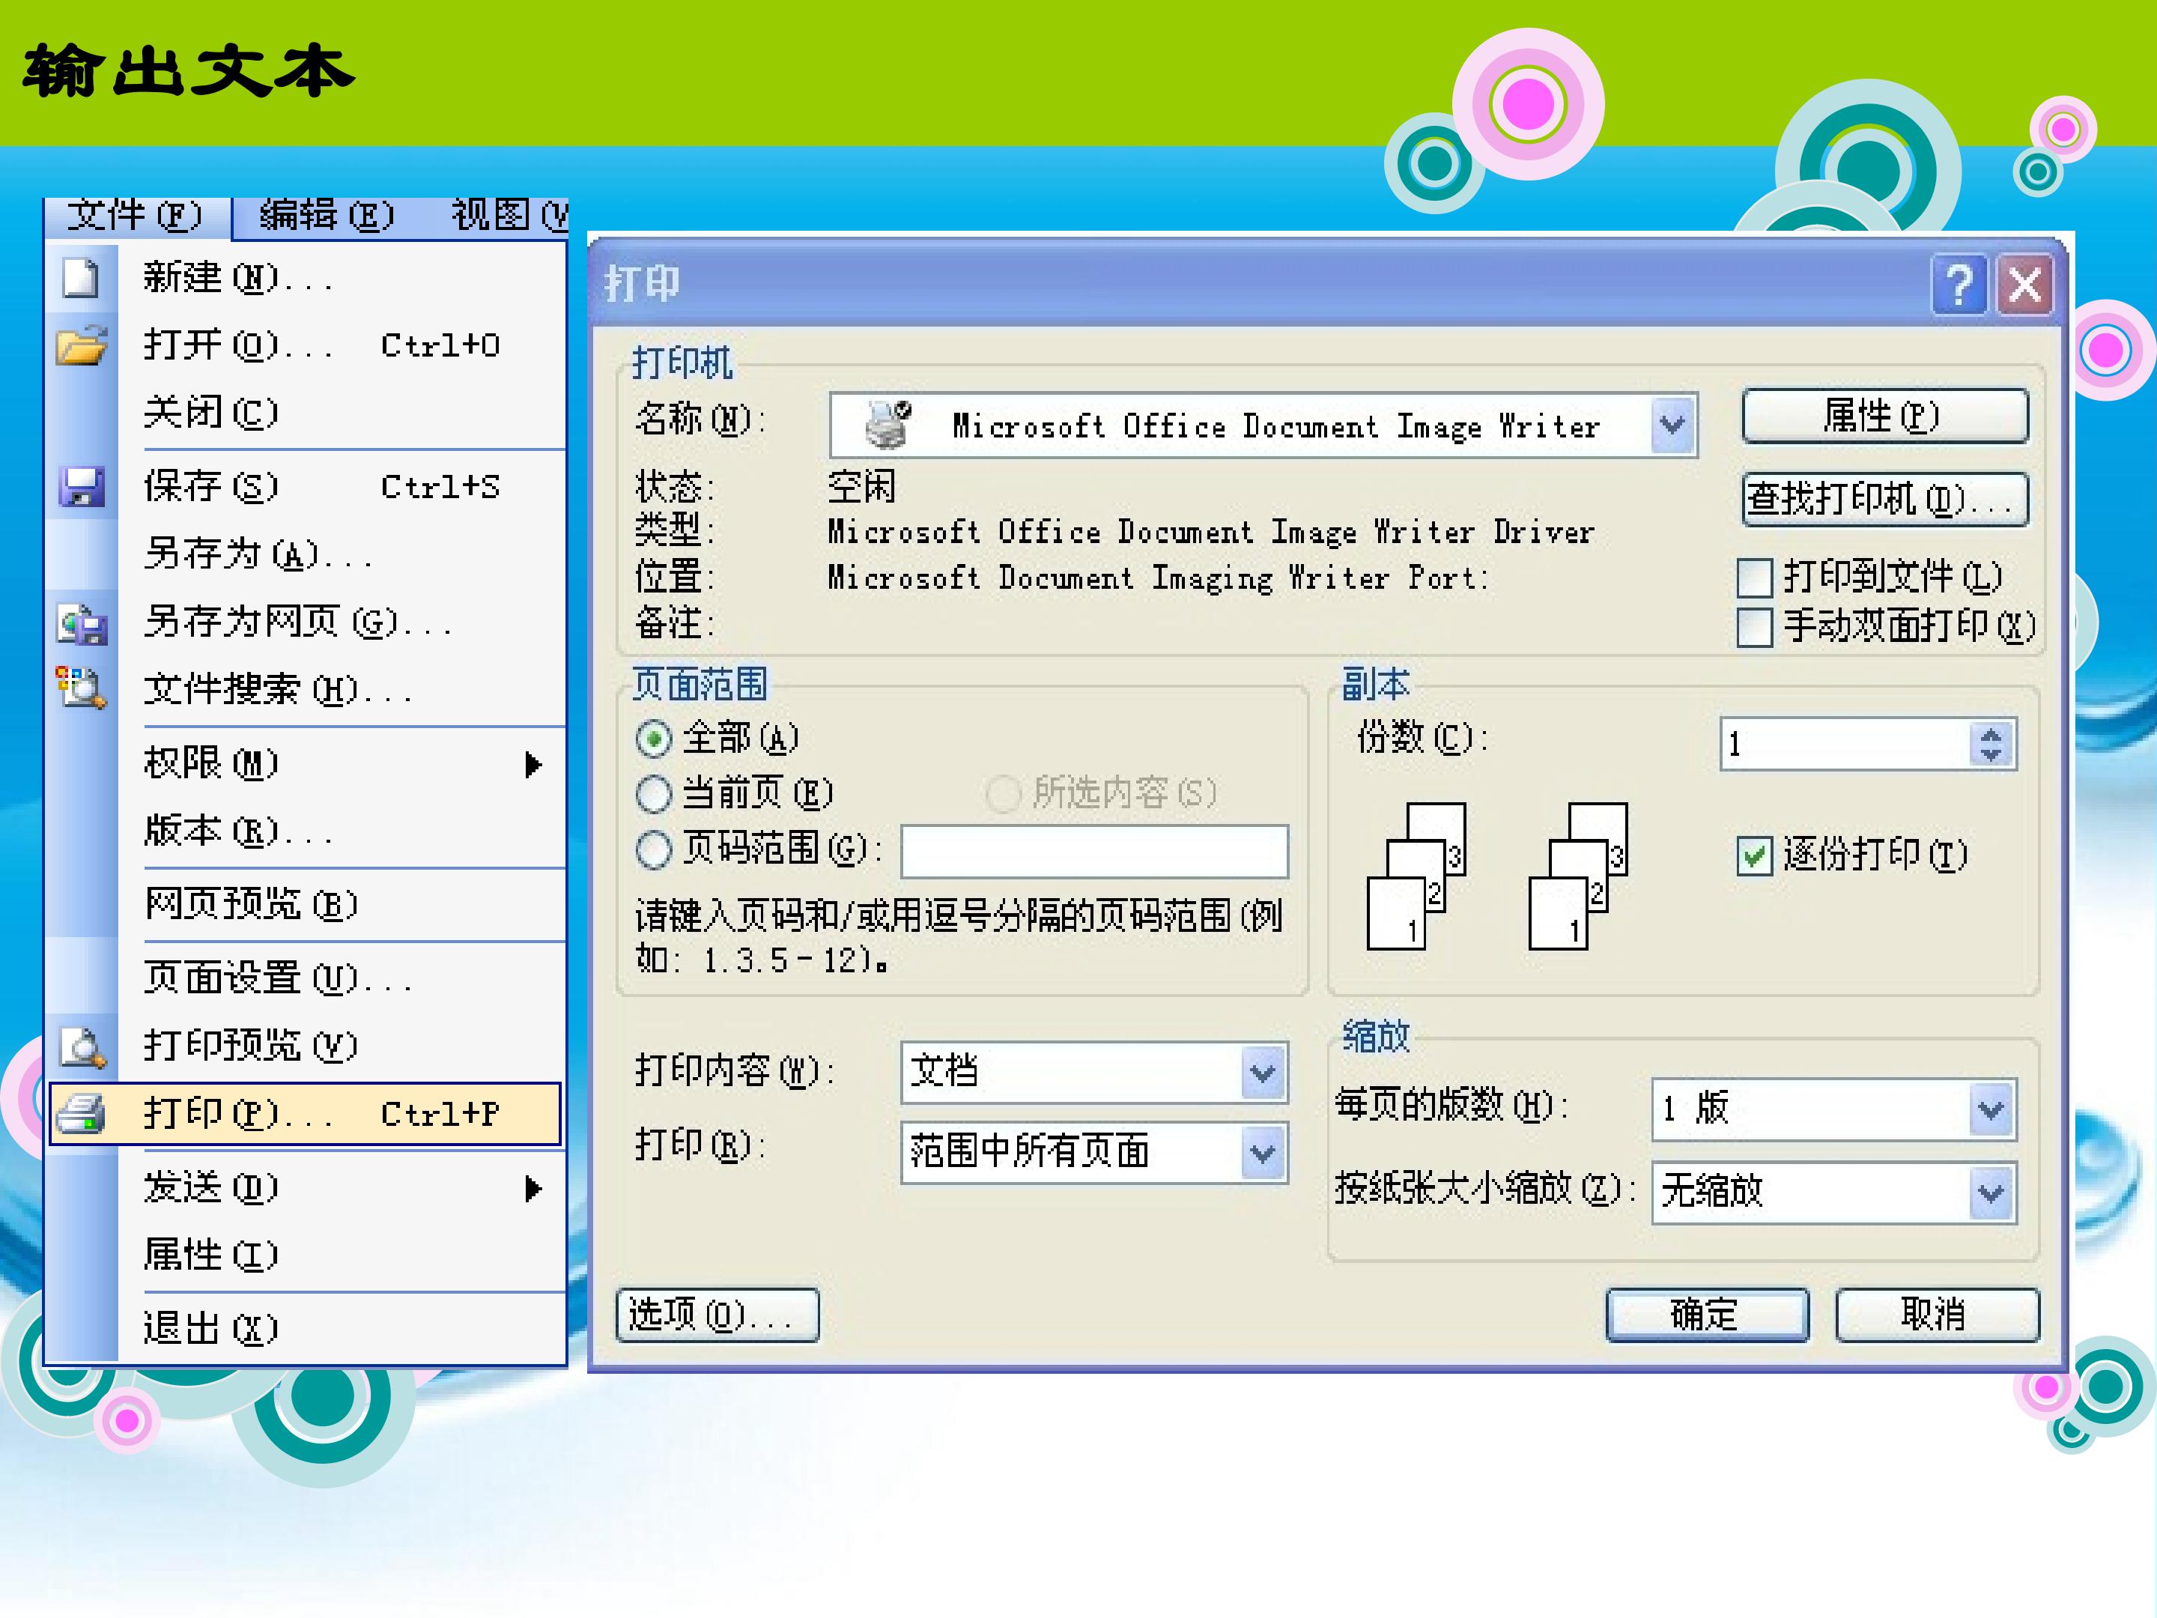Image resolution: width=2157 pixels, height=1618 pixels.
Task: Open the 按纸张大小缩放(Z) dropdown
Action: point(1991,1193)
